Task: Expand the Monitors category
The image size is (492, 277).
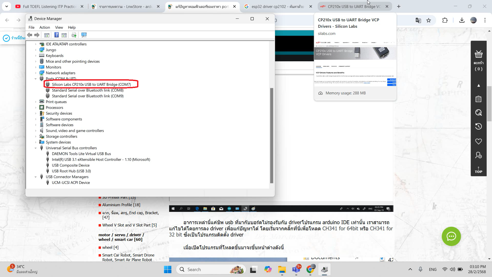Action: pyautogui.click(x=36, y=67)
